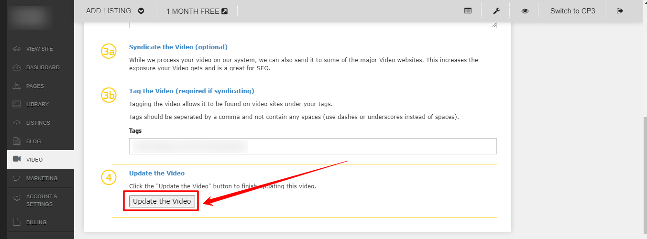This screenshot has width=647, height=239.
Task: Select Billing in the sidebar
Action: click(36, 222)
